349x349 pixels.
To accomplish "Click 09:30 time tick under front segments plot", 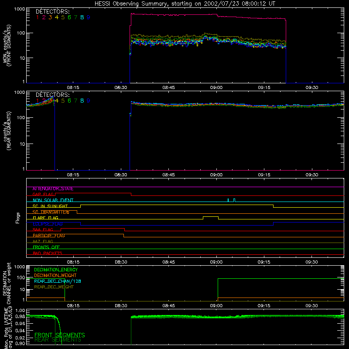I will (x=312, y=88).
